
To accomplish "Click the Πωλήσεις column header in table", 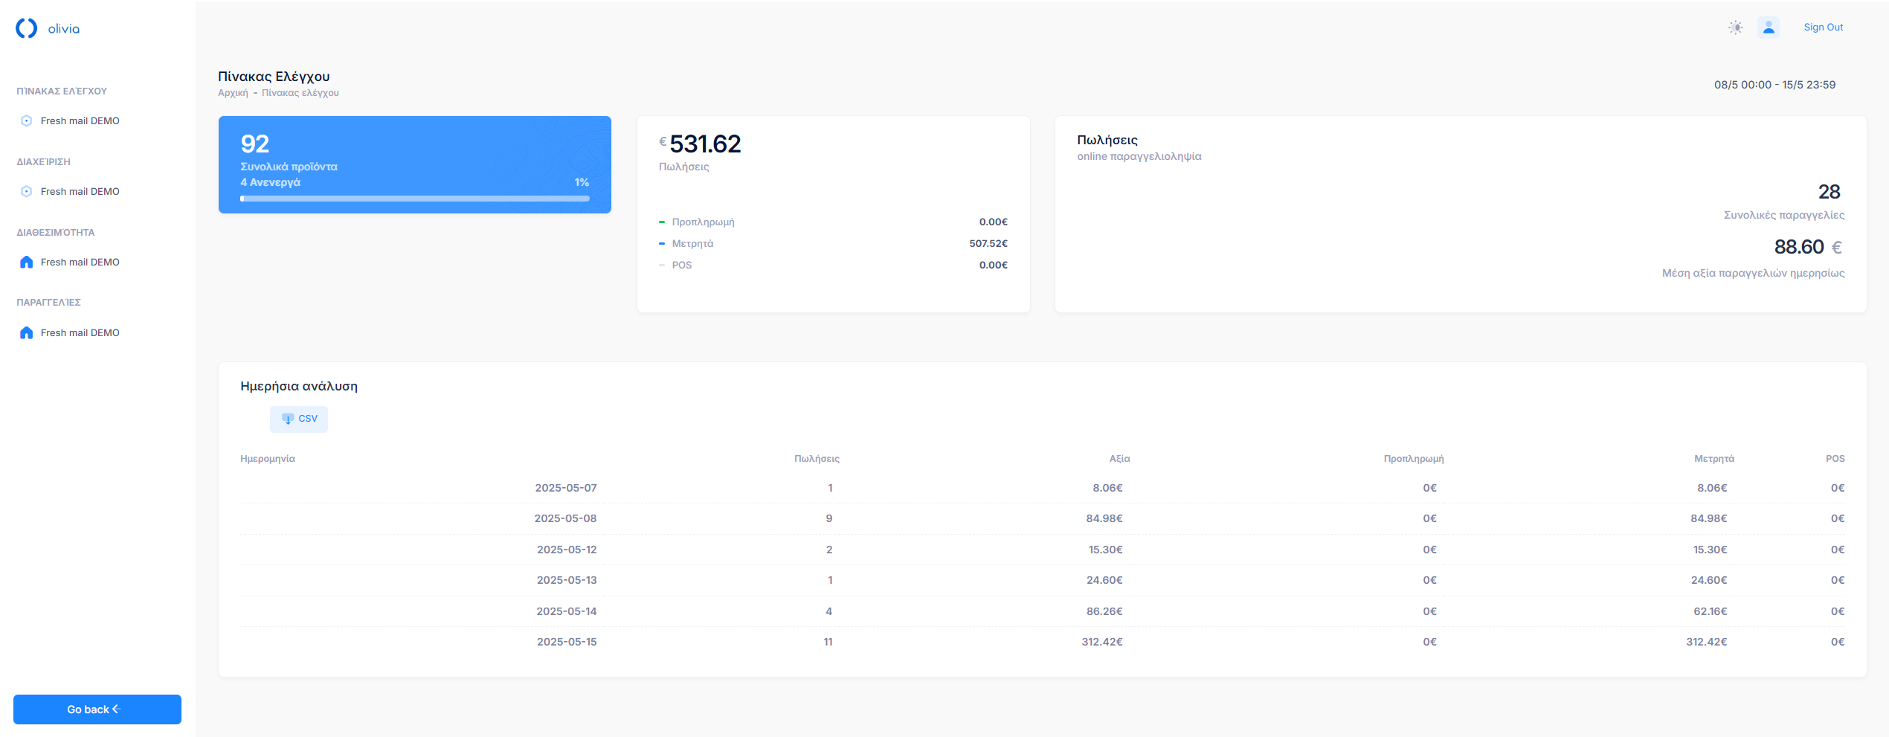I will click(x=817, y=459).
